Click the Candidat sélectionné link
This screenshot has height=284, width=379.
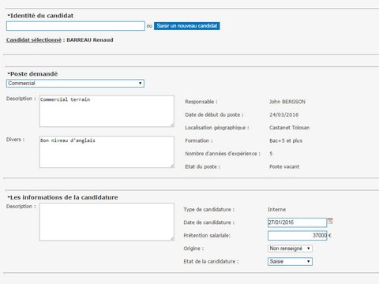[34, 40]
